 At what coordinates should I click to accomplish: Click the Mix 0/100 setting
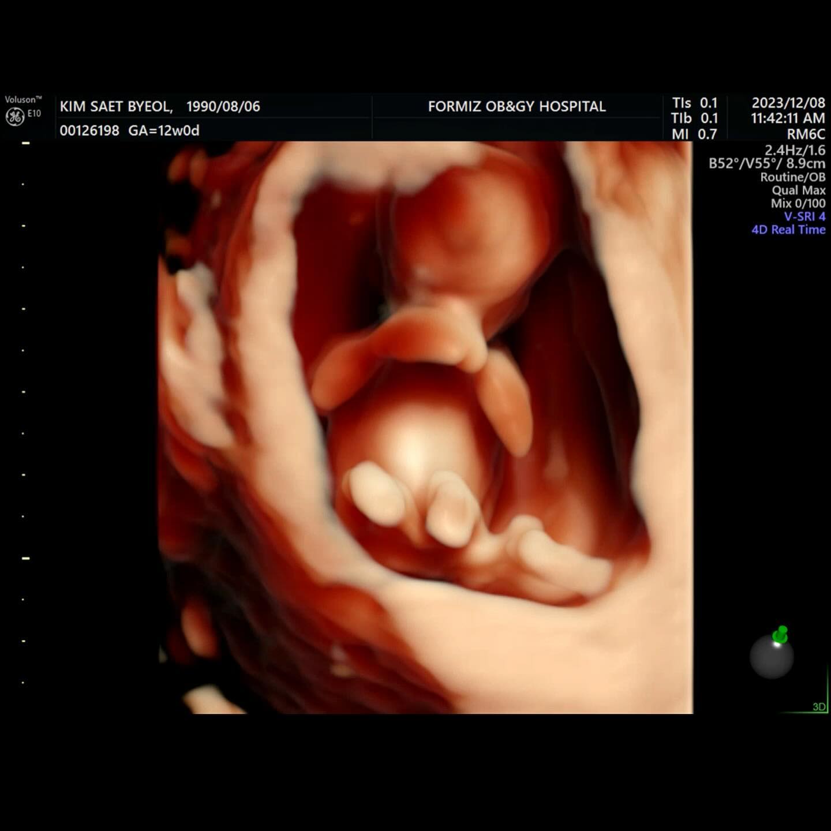coord(798,203)
